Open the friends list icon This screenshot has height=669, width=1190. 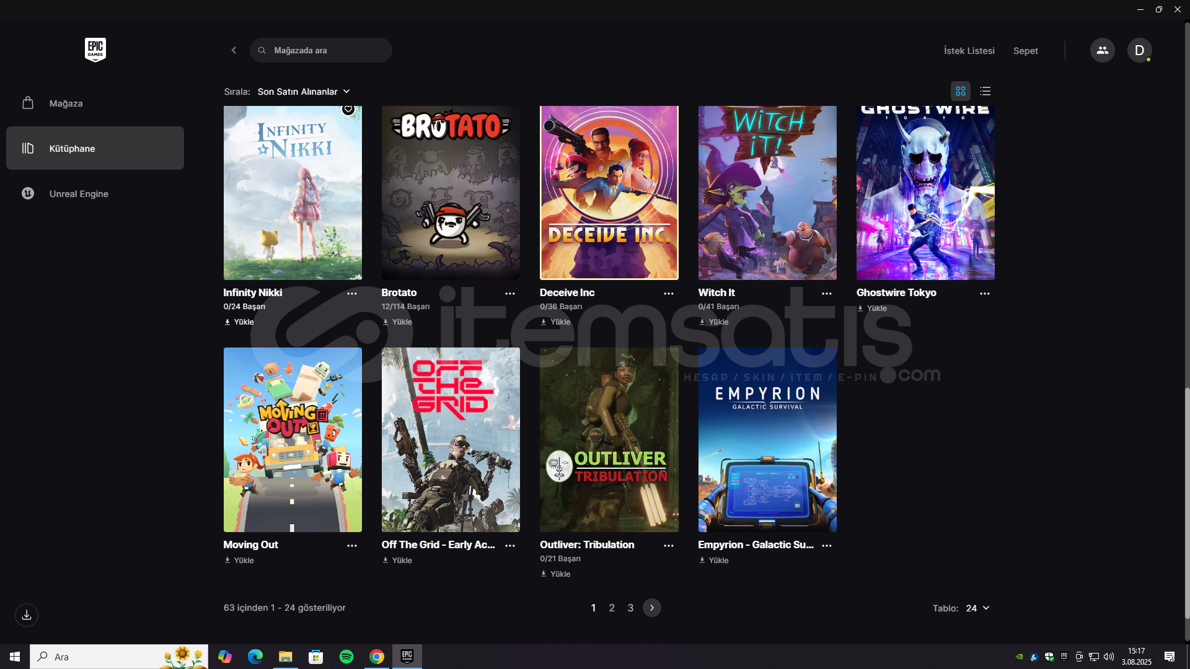(1102, 50)
